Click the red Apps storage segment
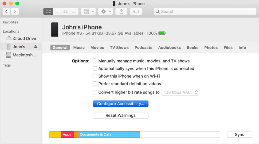Image resolution: width=259 pixels, height=144 pixels. 67,134
